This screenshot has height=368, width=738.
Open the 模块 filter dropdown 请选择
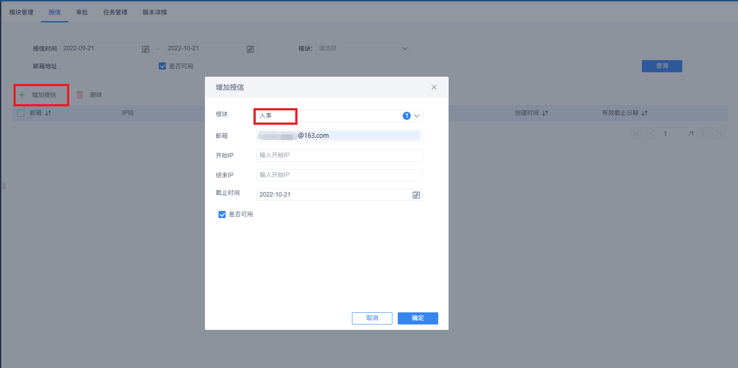pos(363,48)
